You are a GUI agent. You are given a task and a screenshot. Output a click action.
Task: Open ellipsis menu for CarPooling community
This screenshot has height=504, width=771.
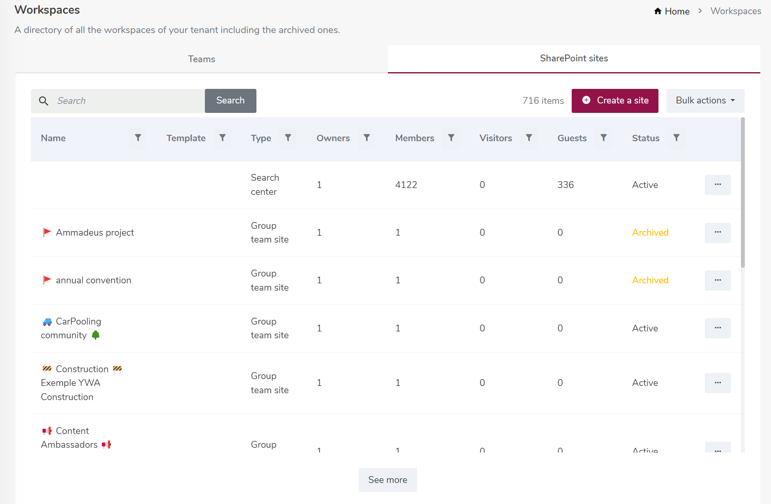click(717, 328)
